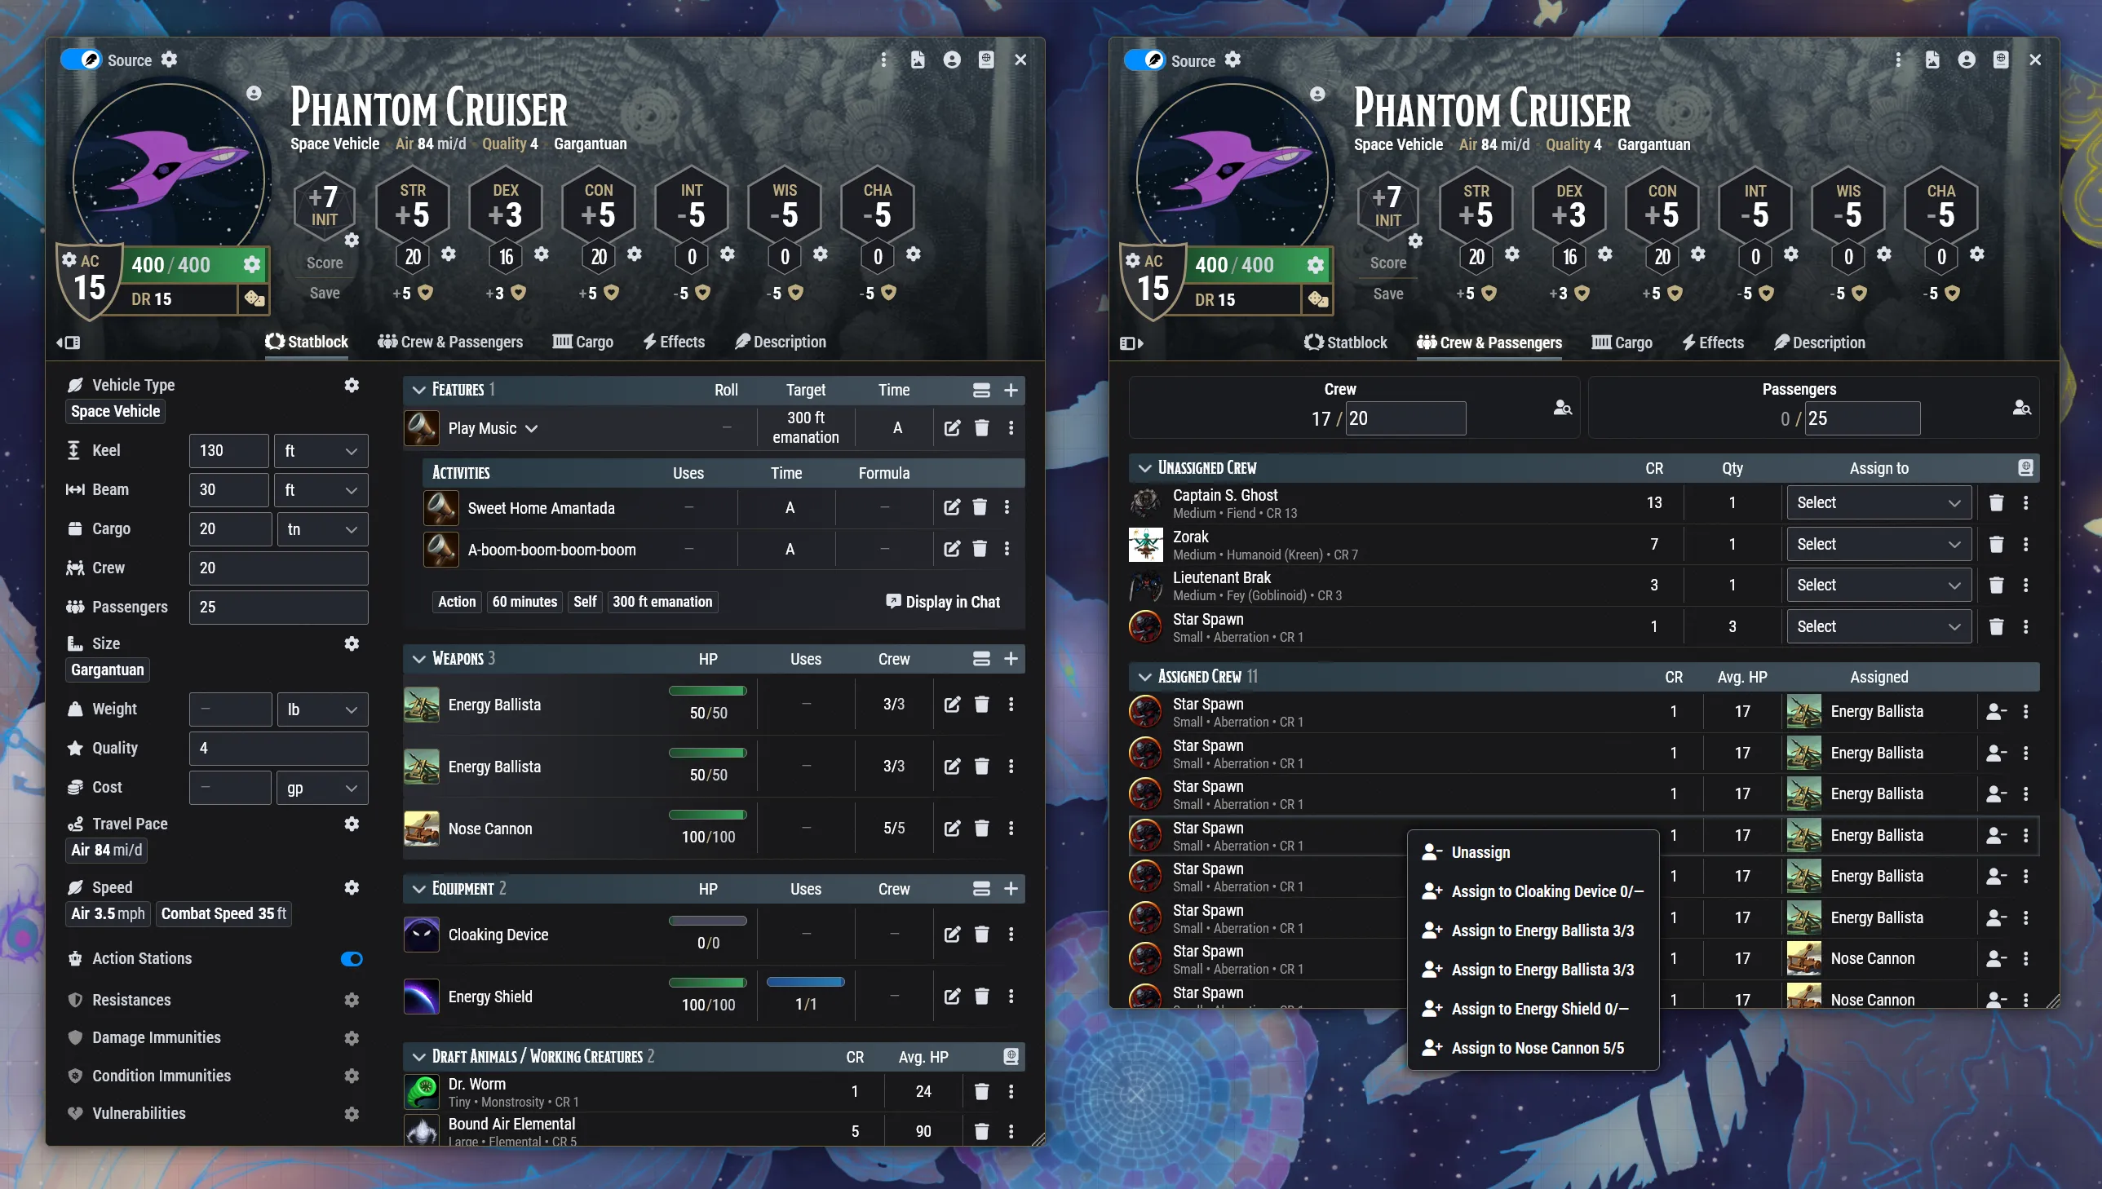Open passenger search icon next to Passengers count
The image size is (2102, 1189).
click(x=2021, y=407)
